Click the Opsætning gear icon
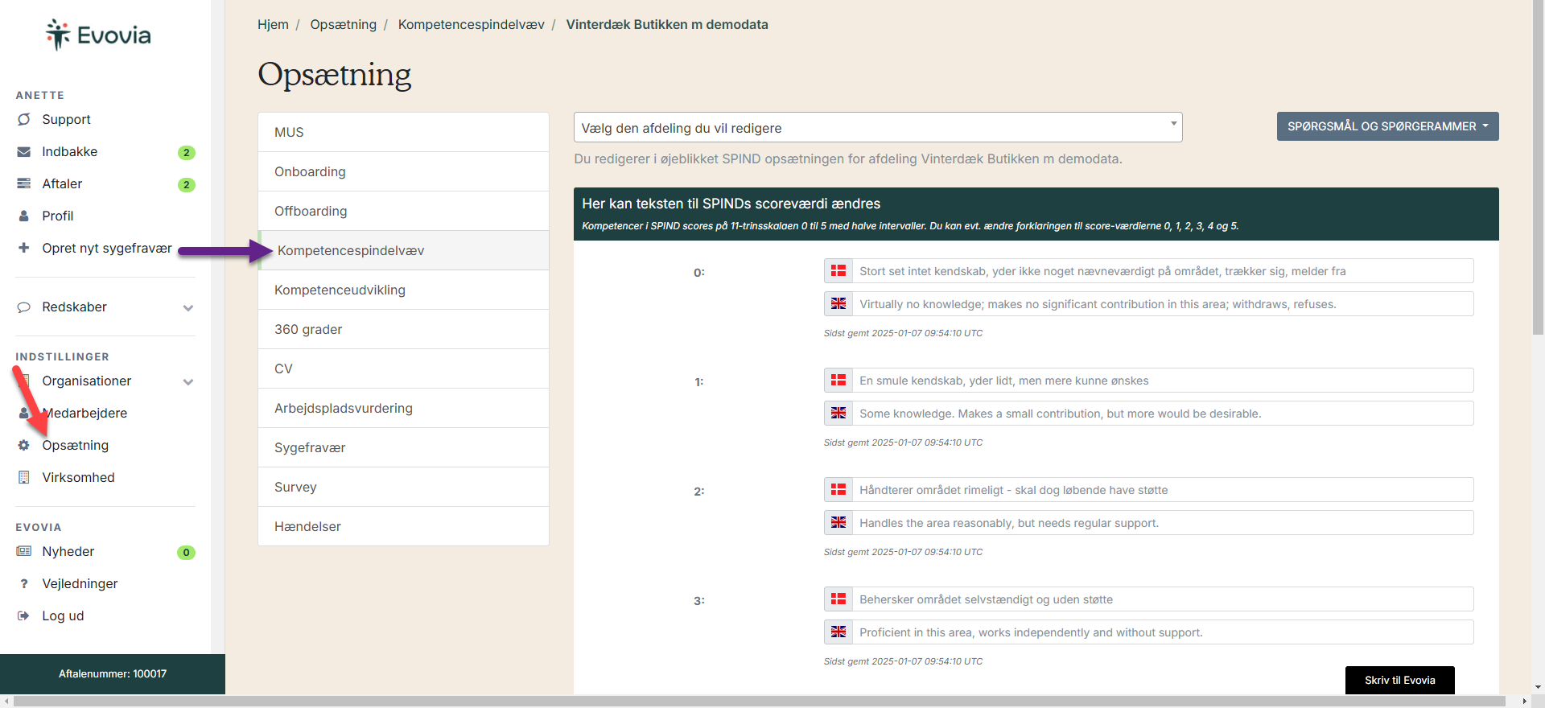1545x708 pixels. pyautogui.click(x=24, y=445)
